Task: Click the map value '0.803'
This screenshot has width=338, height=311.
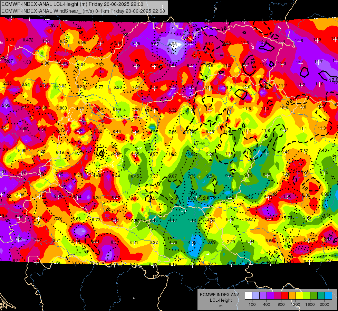Action: click(x=62, y=108)
